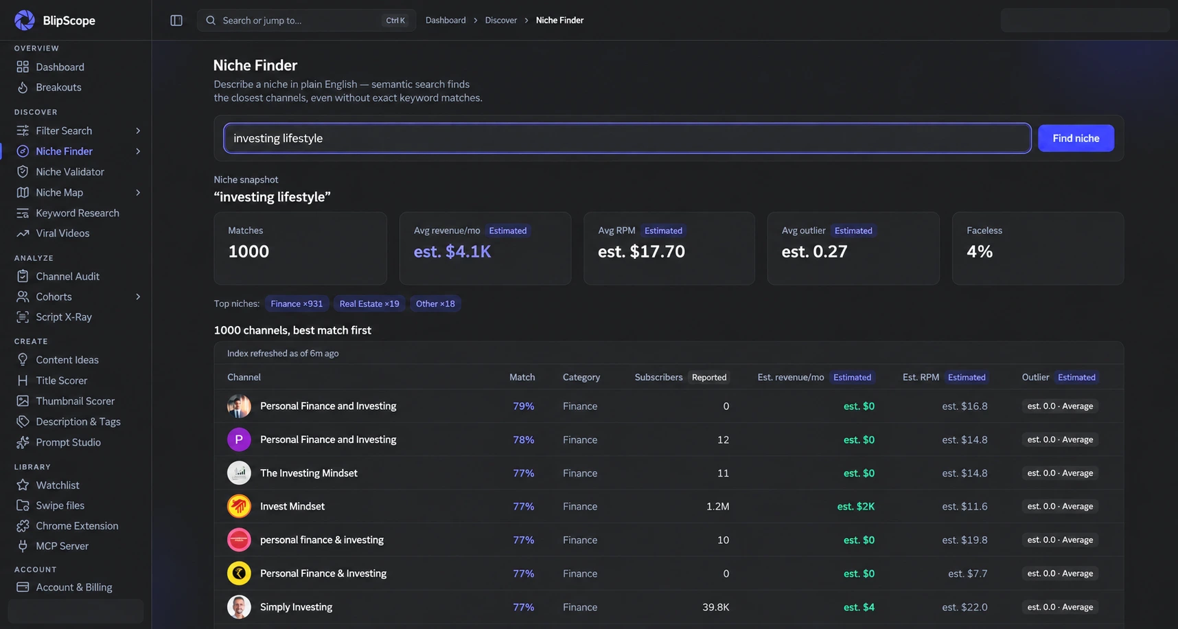Expand the Filter Search submenu chevron

pyautogui.click(x=138, y=130)
